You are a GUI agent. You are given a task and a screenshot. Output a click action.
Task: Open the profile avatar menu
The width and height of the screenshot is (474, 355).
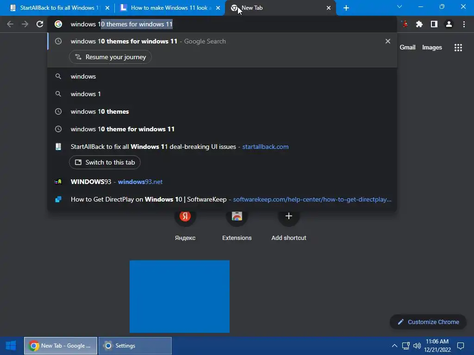pos(449,24)
